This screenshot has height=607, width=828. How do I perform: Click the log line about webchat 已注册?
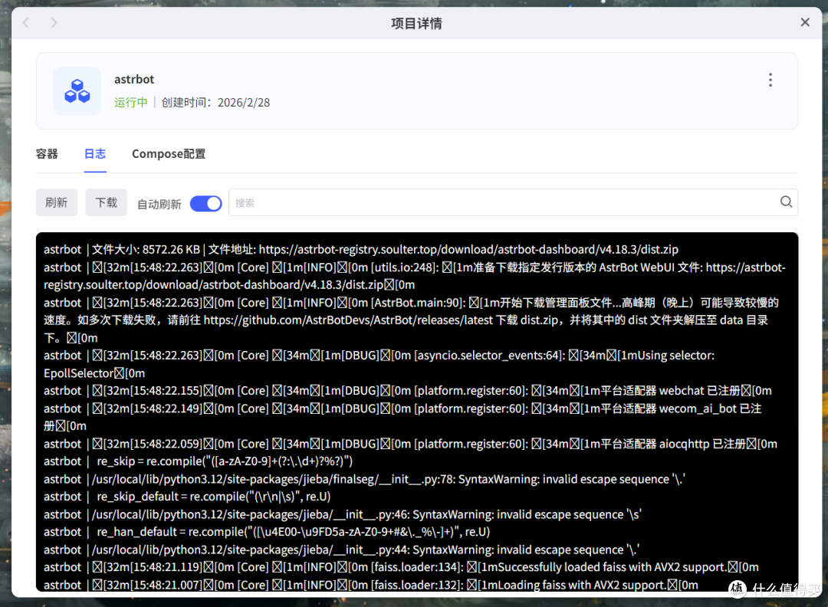tap(408, 391)
